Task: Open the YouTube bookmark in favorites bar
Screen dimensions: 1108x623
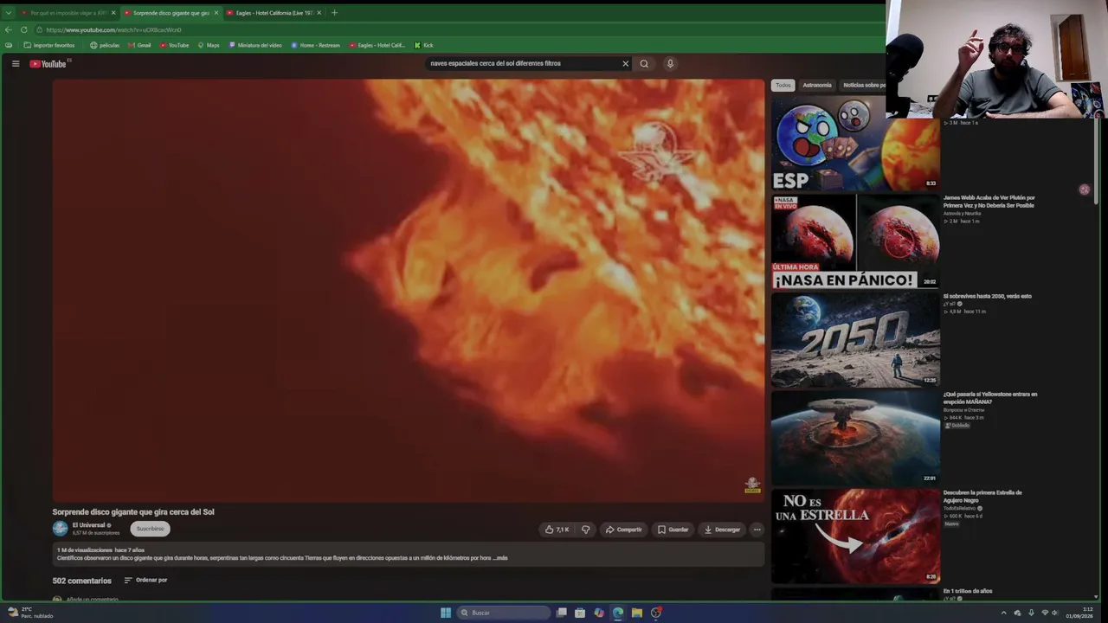Action: 174,45
